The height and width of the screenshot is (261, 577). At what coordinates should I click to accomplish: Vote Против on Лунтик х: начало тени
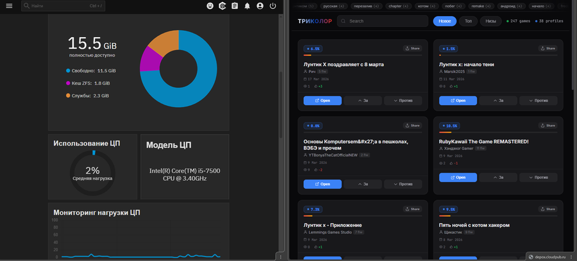[539, 101]
